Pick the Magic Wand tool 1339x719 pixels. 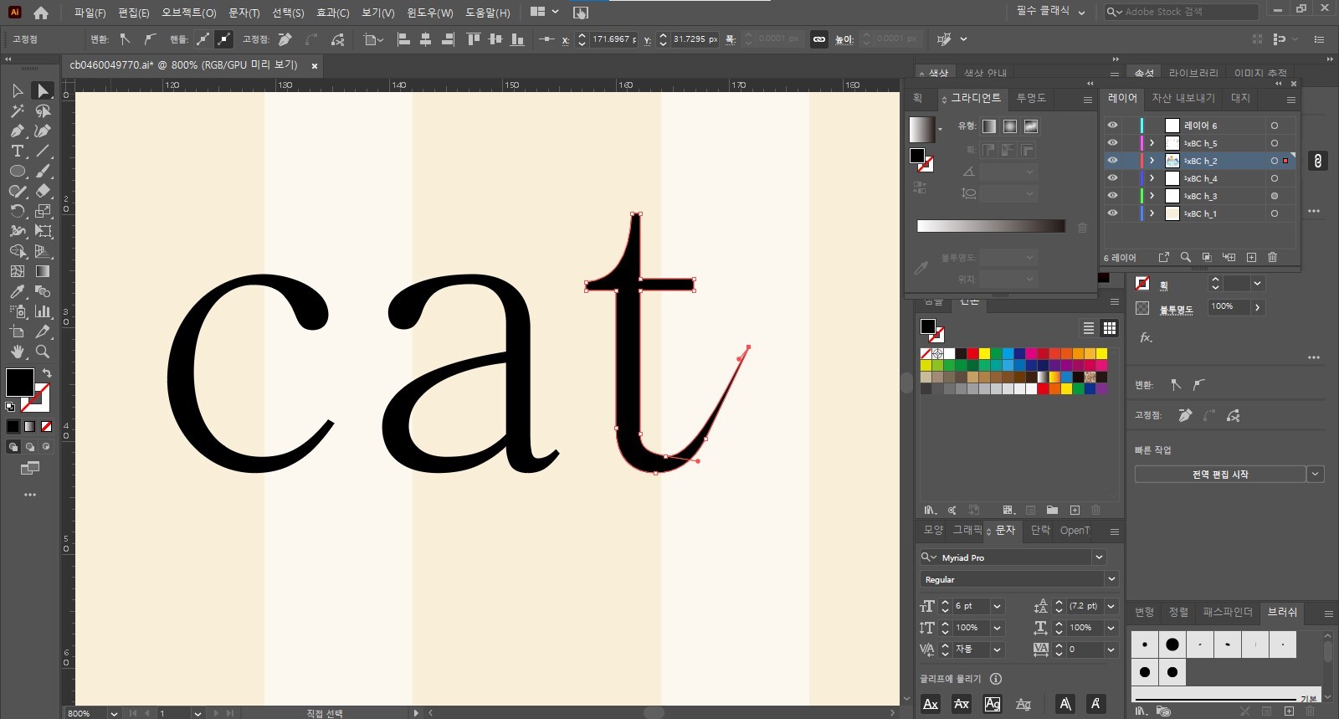coord(17,110)
